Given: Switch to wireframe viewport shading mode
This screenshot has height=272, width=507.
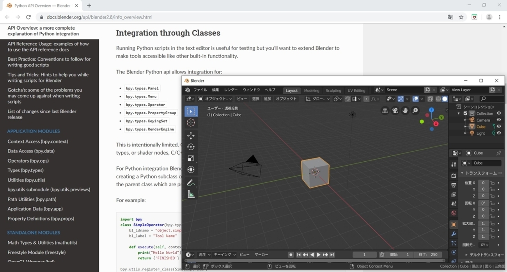Looking at the screenshot, I should pyautogui.click(x=438, y=99).
